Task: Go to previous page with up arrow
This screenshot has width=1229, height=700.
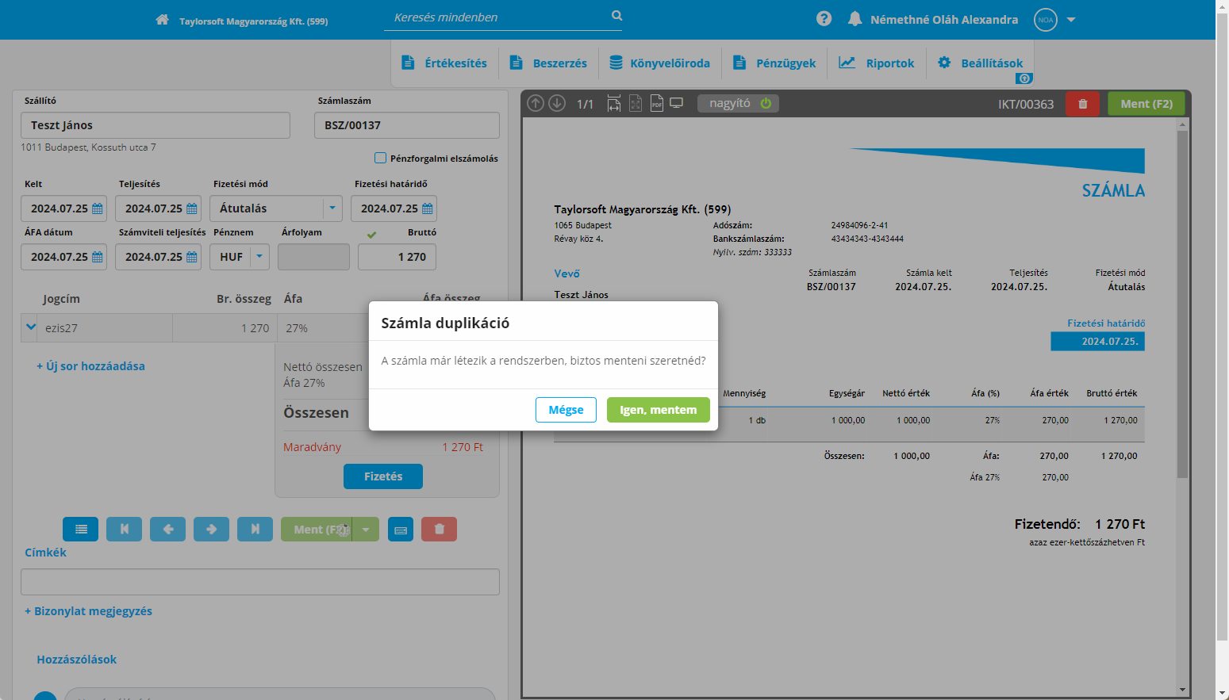Action: point(536,104)
